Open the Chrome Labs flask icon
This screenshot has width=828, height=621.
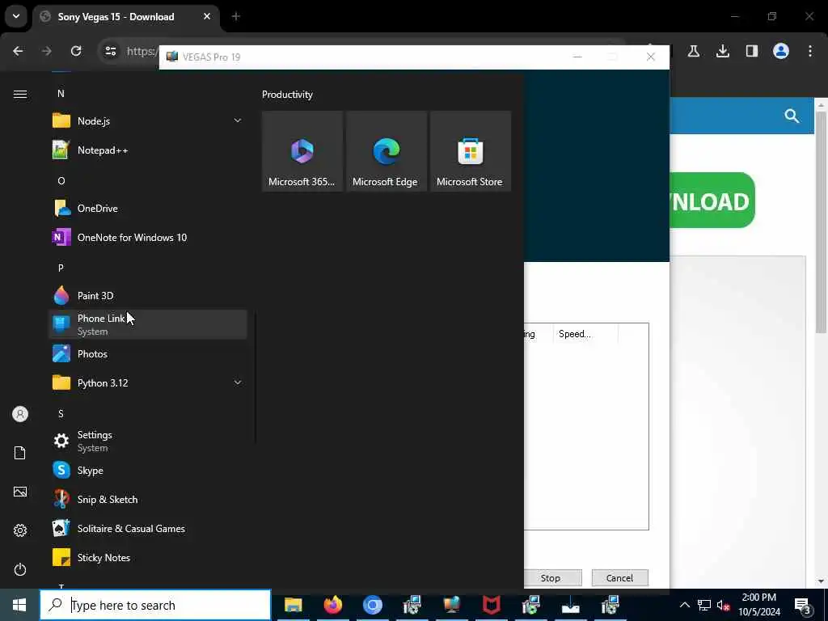(x=693, y=51)
